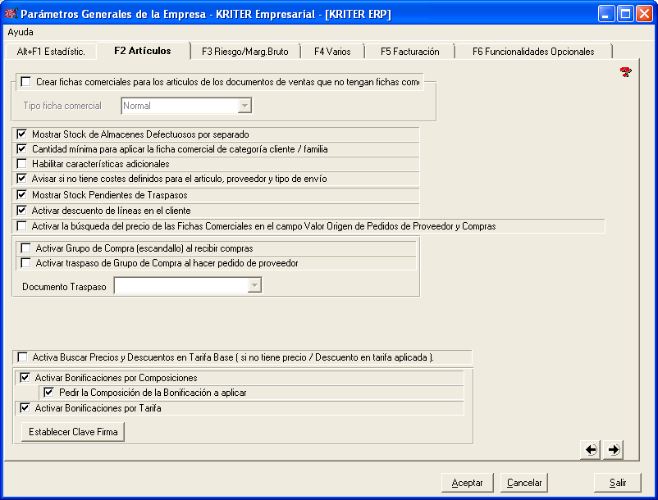Select the F2 Artículos tab
Viewport: 658px width, 500px height.
(143, 51)
